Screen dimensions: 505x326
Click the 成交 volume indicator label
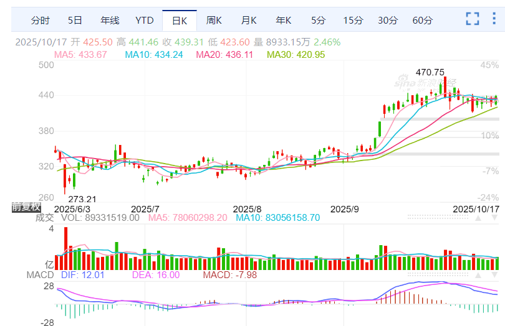[x=44, y=218]
